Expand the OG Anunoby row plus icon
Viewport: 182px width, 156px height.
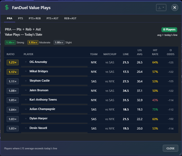coord(26,62)
